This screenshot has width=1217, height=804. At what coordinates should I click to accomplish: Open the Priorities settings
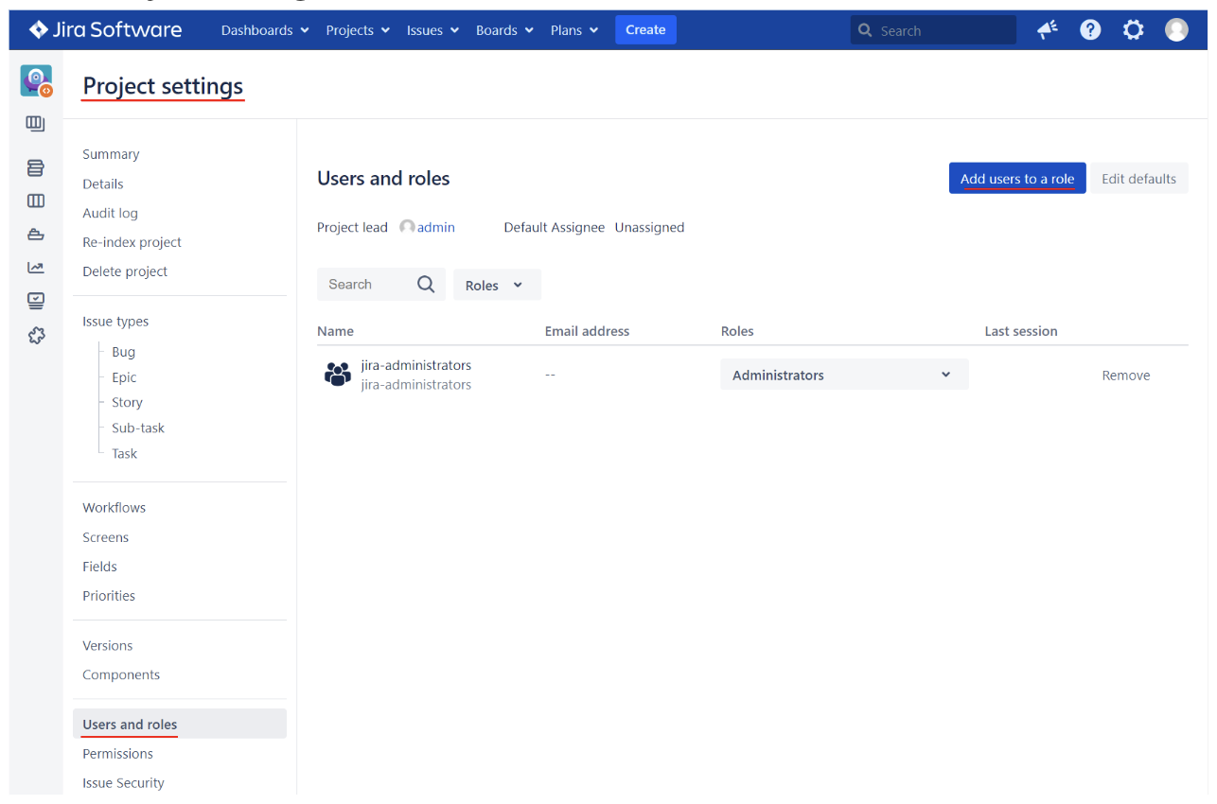[x=109, y=596]
